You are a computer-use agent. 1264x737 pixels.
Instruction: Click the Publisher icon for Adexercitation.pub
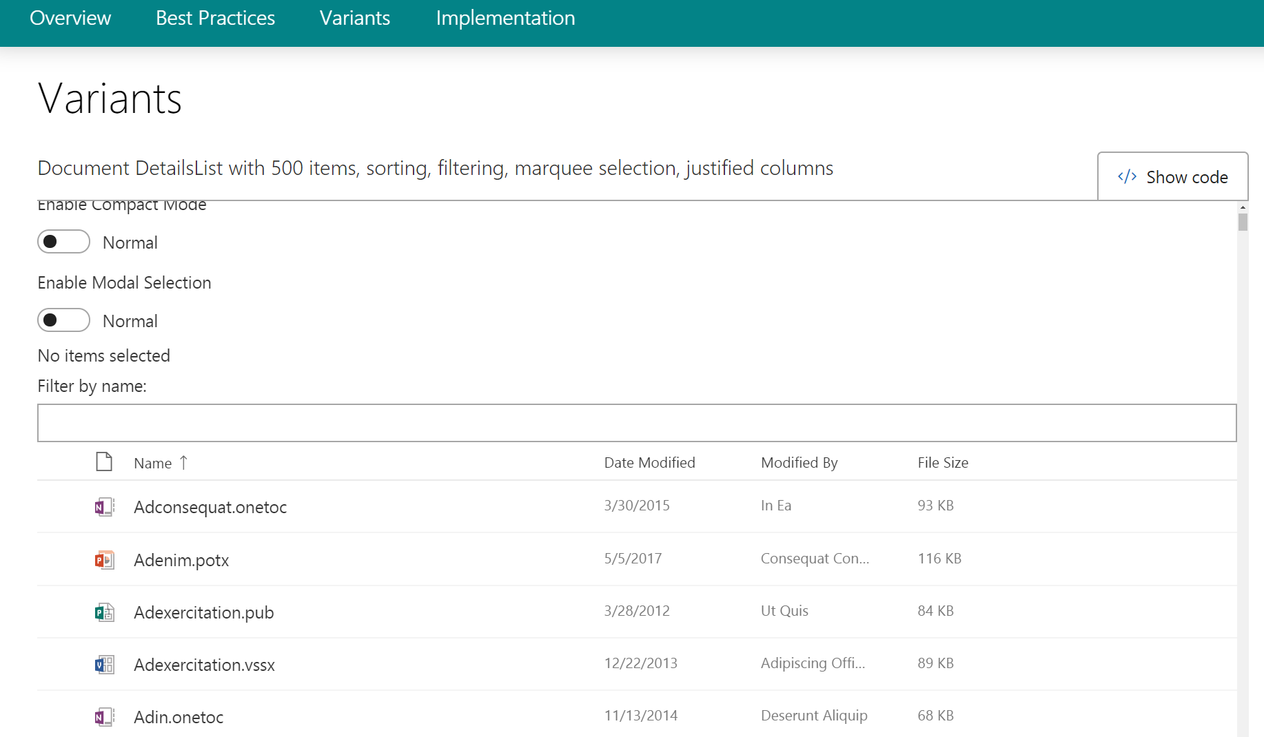click(105, 612)
